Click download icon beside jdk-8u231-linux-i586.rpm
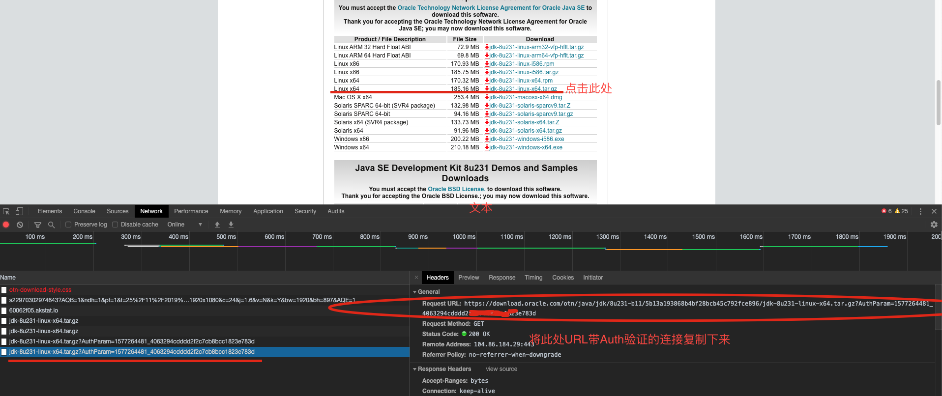The image size is (942, 396). [x=487, y=64]
